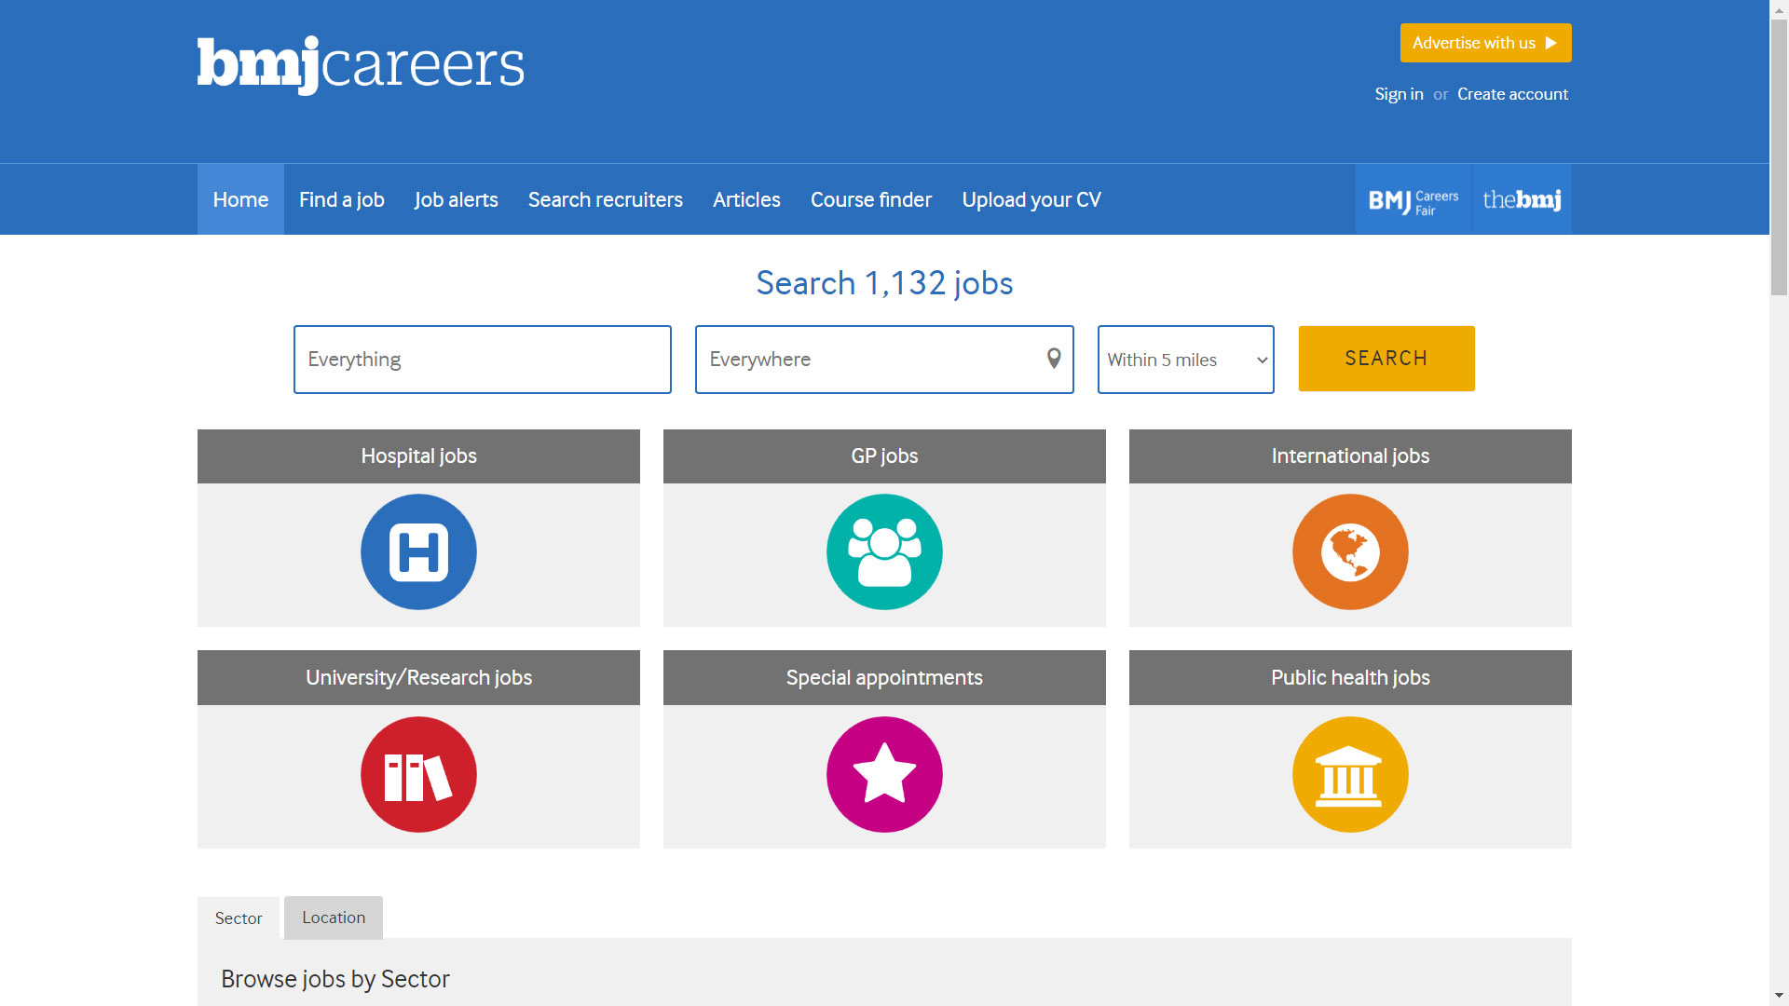Open Course finder in navigation
Screen dimensions: 1789x1006
click(871, 200)
